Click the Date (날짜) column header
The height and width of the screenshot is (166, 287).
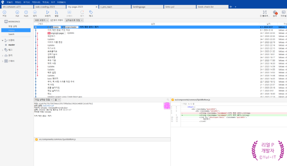point(268,24)
